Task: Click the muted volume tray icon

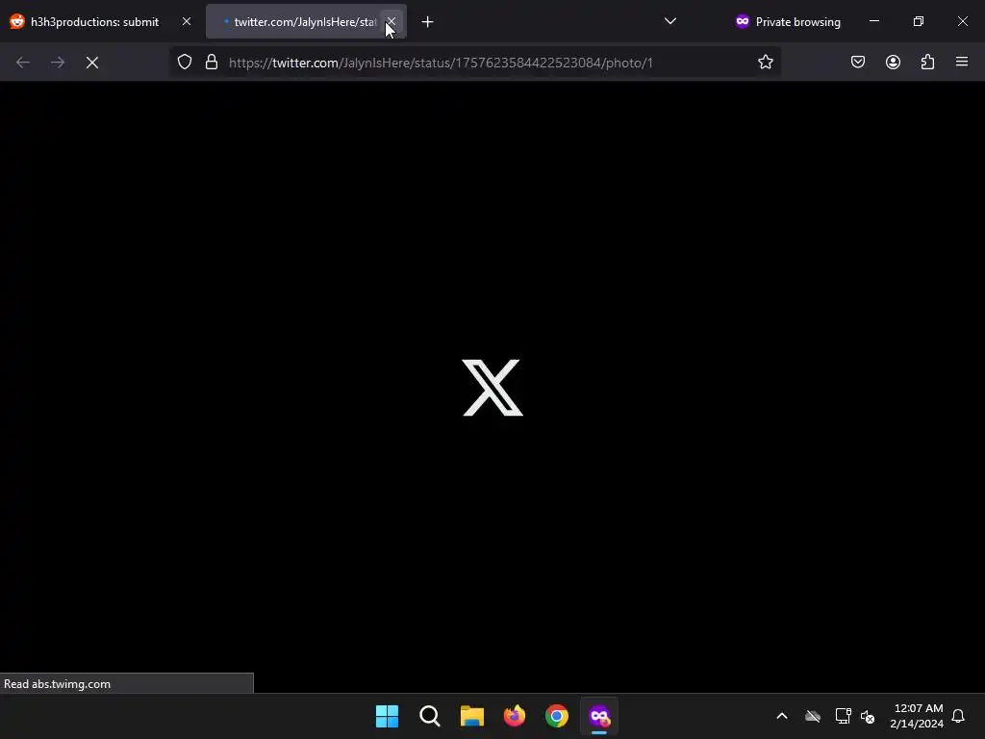Action: 868,716
